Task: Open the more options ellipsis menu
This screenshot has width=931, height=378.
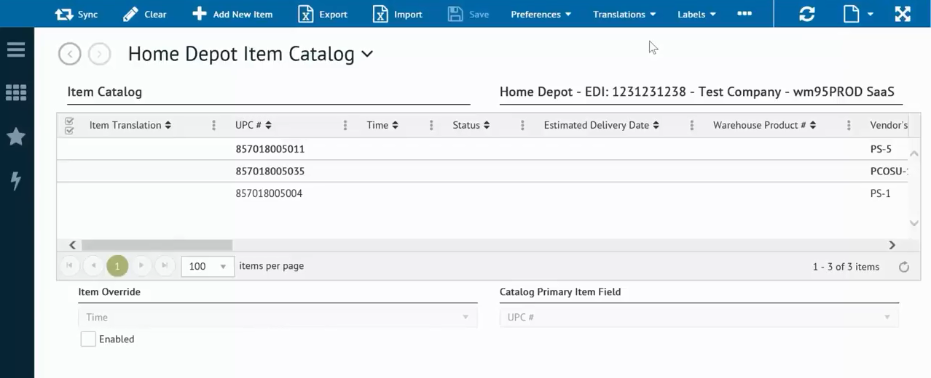Action: pyautogui.click(x=744, y=13)
